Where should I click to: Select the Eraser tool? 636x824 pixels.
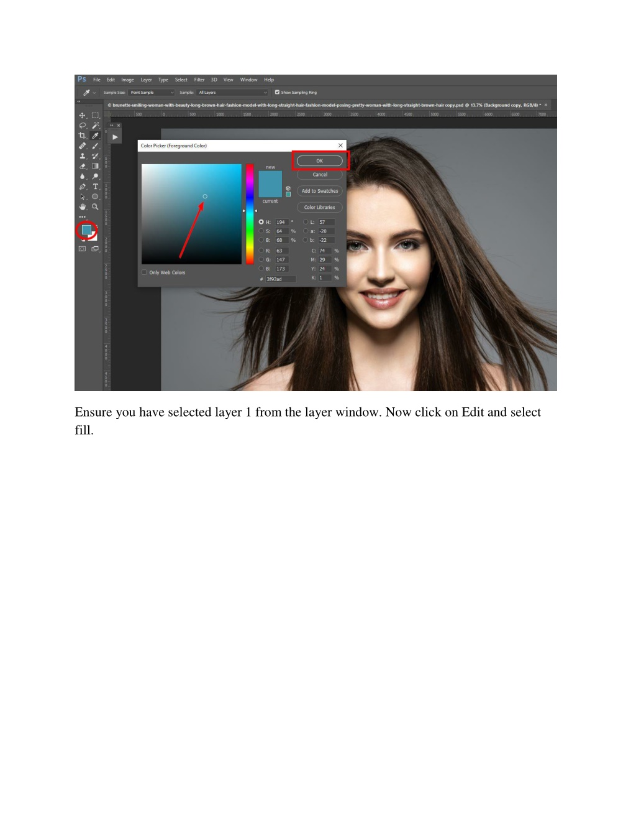pos(82,166)
